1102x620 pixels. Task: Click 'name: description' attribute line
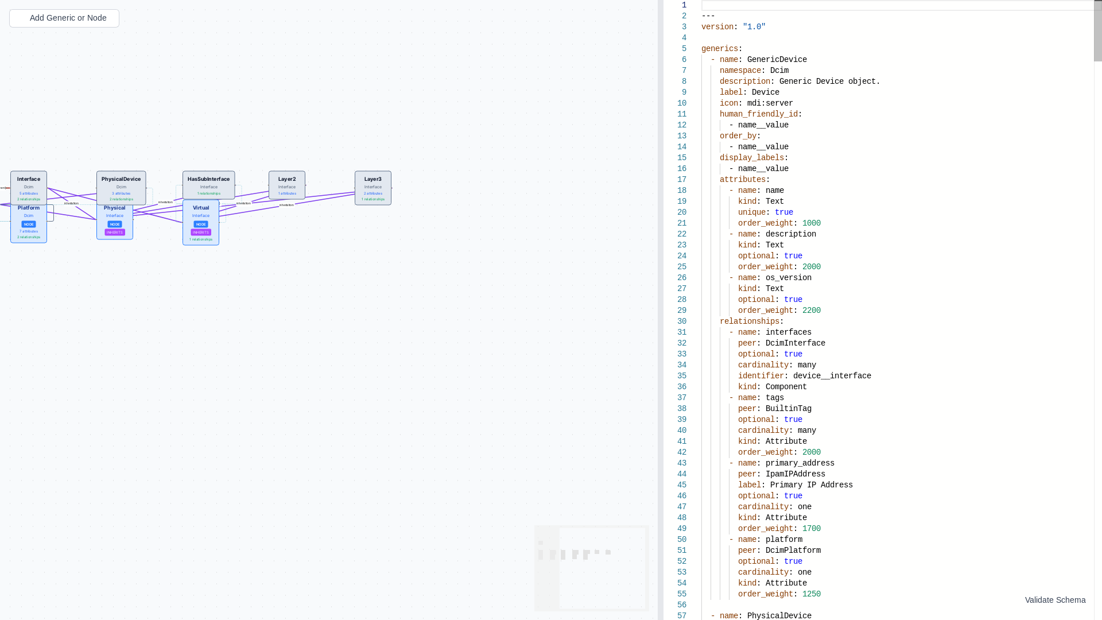777,234
